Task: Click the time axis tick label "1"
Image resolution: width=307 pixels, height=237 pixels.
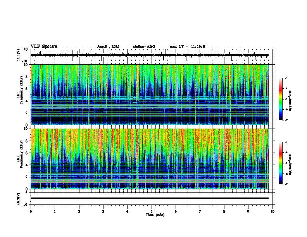Action: pos(55,211)
